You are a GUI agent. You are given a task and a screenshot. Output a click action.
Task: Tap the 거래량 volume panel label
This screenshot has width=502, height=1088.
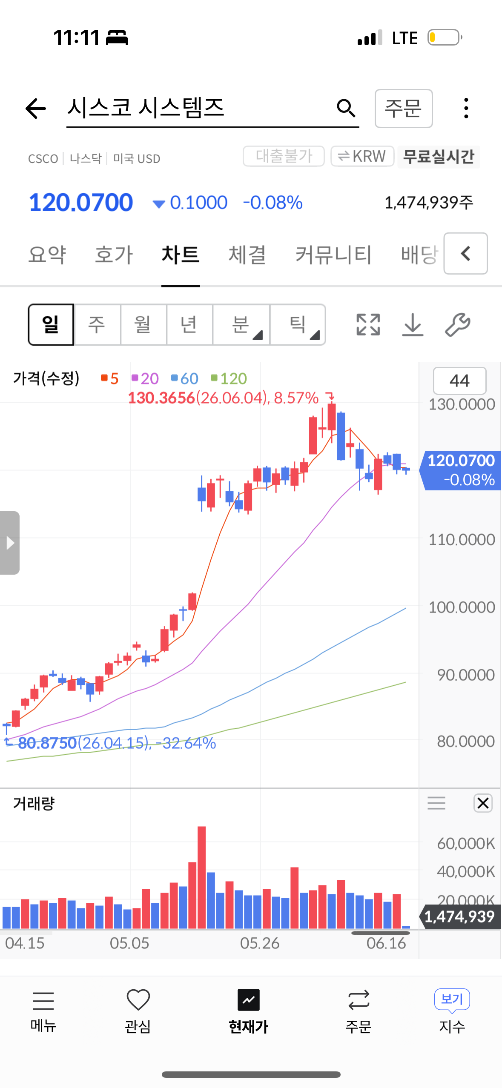[x=34, y=804]
